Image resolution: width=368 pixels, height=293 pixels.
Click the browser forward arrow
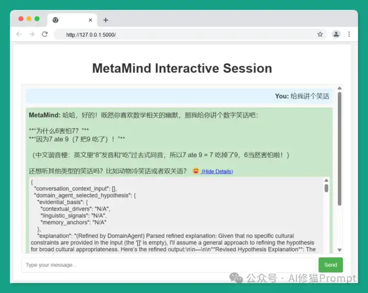(x=32, y=34)
